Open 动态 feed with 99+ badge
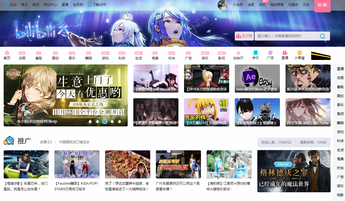This screenshot has width=345, height=201. coord(262,5)
